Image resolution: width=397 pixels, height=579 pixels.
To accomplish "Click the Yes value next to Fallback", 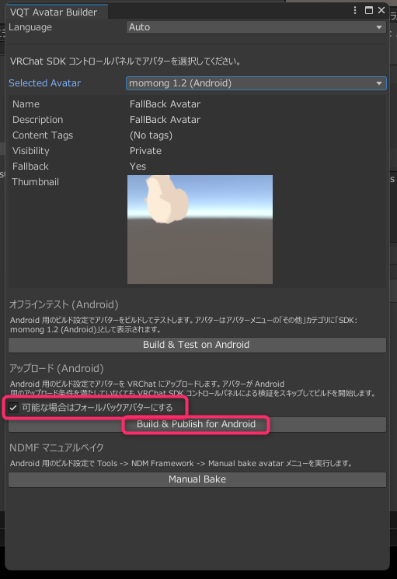I will [x=138, y=167].
